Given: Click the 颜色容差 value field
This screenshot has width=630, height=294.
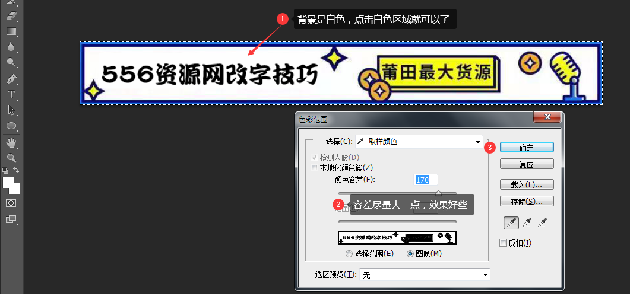Looking at the screenshot, I should 425,180.
